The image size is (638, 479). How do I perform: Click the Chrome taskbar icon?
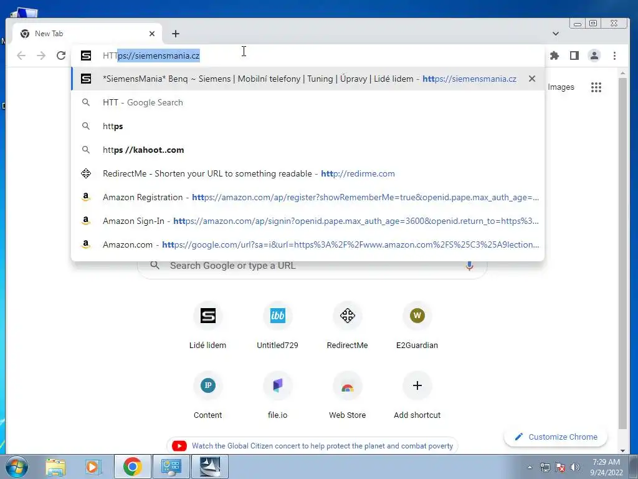click(133, 467)
